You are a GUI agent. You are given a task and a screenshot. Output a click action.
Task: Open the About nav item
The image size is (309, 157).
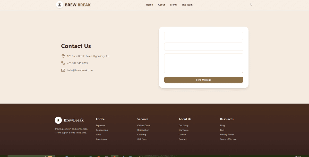click(161, 5)
